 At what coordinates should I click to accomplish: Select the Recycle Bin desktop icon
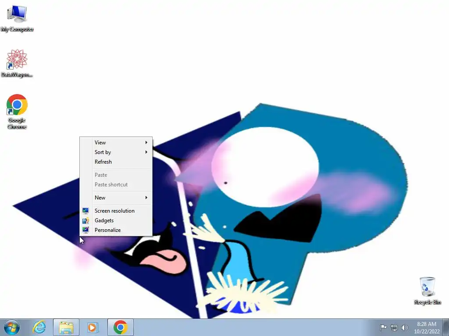pos(427,290)
